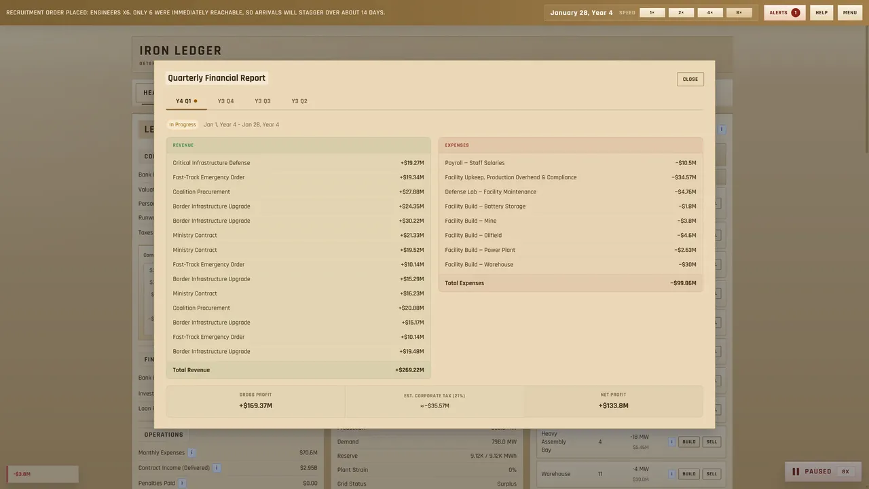Select Critical Infrastructure Defense revenue row

tap(298, 163)
